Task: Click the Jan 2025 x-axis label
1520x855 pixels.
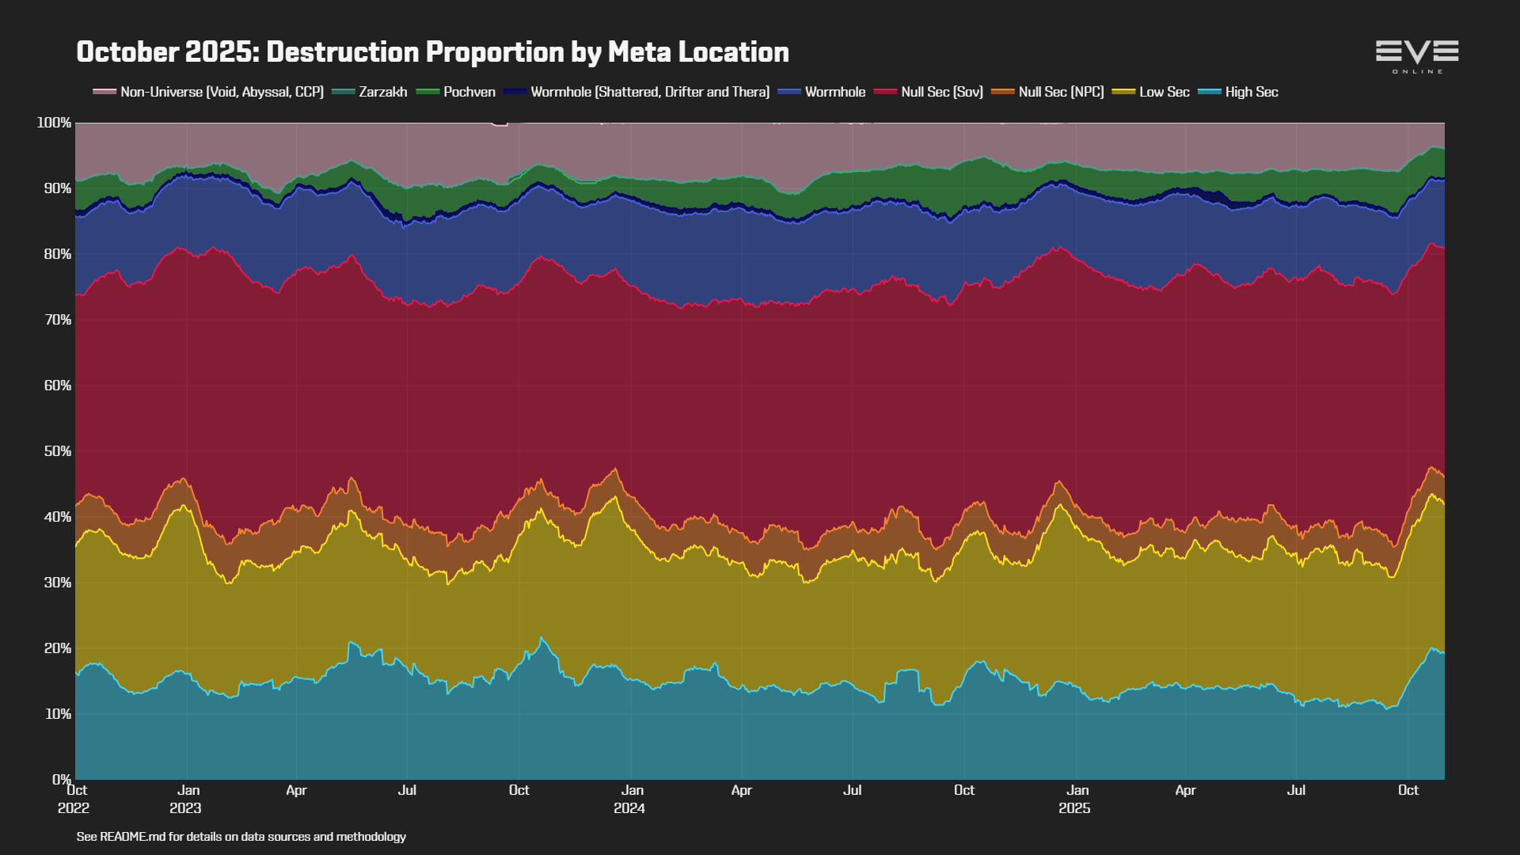Action: [1075, 799]
